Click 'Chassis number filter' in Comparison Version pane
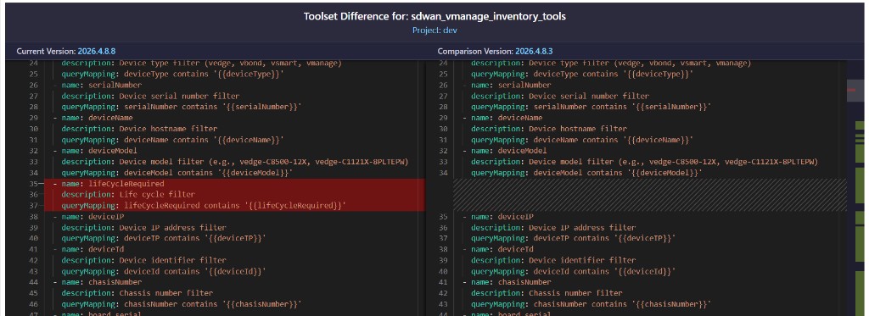The width and height of the screenshot is (869, 316). (x=576, y=293)
